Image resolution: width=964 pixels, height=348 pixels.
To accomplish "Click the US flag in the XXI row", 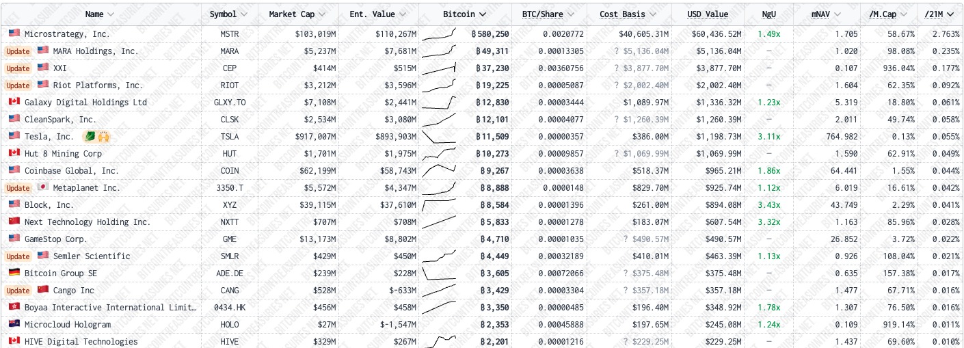I will (43, 68).
